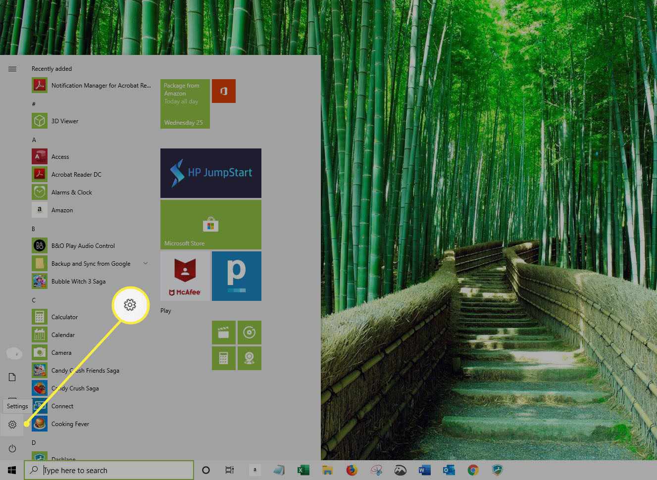Open the Snipping scissors app on taskbar

pos(376,470)
